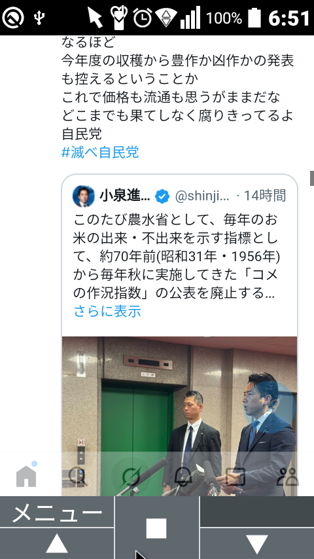The width and height of the screenshot is (314, 559).
Task: Open the Notifications bell tab
Action: (183, 477)
